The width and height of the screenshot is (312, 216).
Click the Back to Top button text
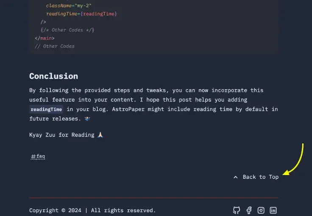pos(260,177)
